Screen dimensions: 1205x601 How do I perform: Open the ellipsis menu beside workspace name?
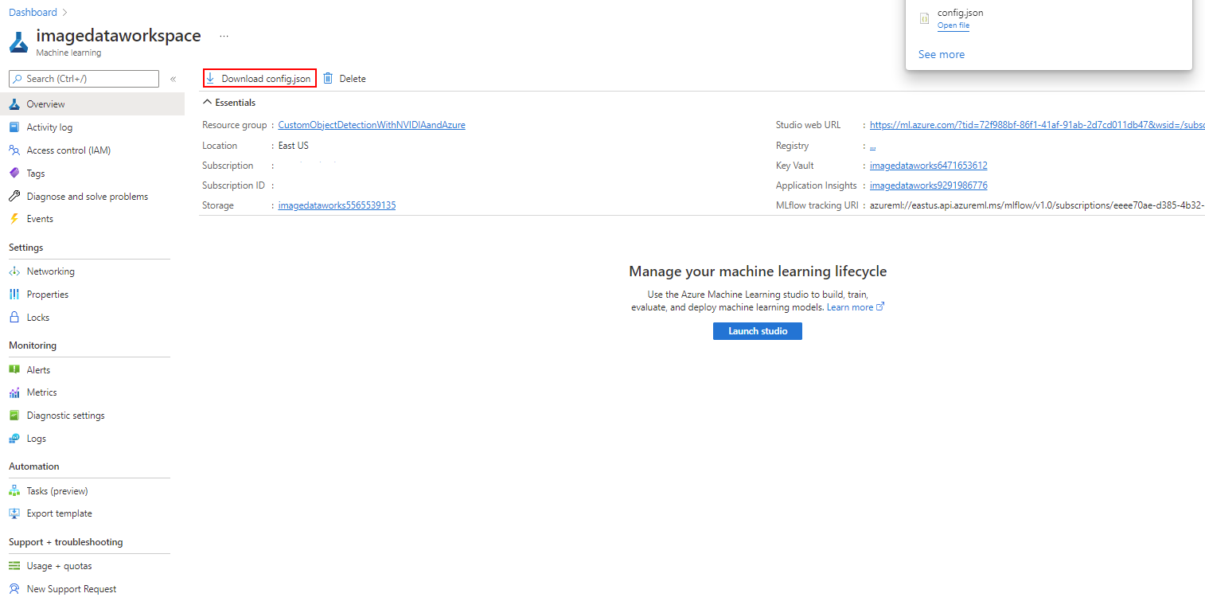click(x=224, y=37)
